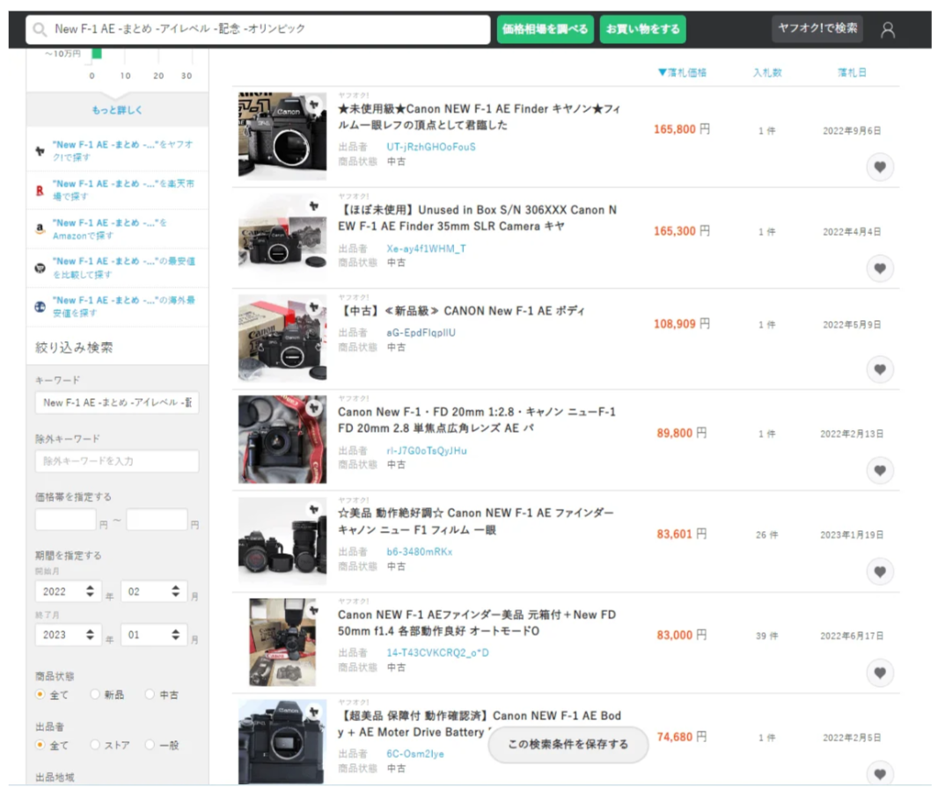This screenshot has width=938, height=787.
Task: Open seller b6-3480mRKx link
Action: 420,552
